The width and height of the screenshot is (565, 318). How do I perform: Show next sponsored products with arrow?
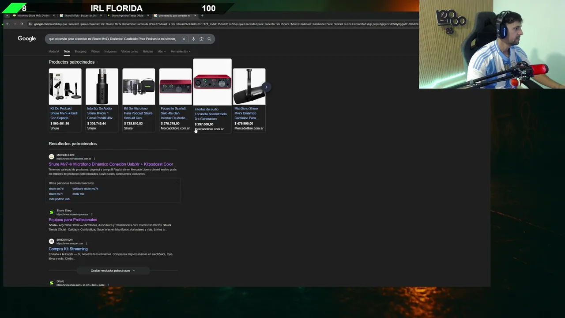click(x=266, y=87)
